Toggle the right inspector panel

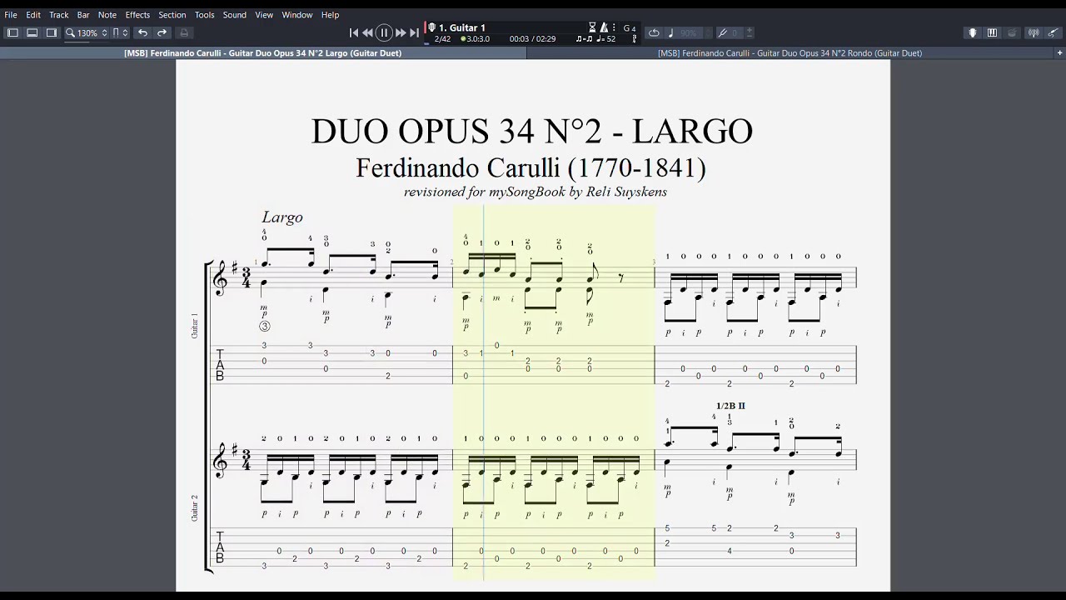coord(52,32)
